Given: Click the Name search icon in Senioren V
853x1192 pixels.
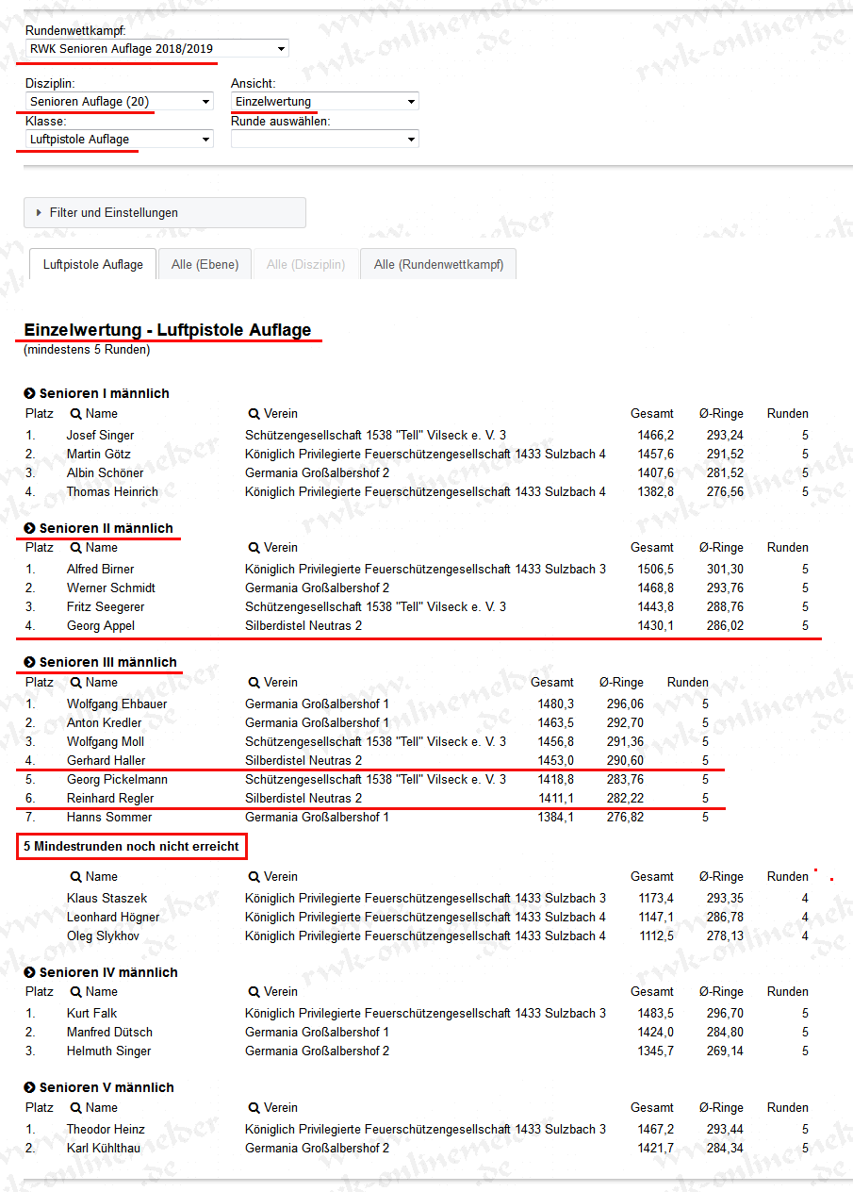Looking at the screenshot, I should pyautogui.click(x=76, y=1108).
